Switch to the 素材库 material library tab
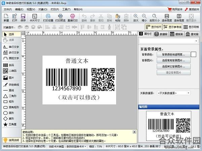 pos(192,34)
